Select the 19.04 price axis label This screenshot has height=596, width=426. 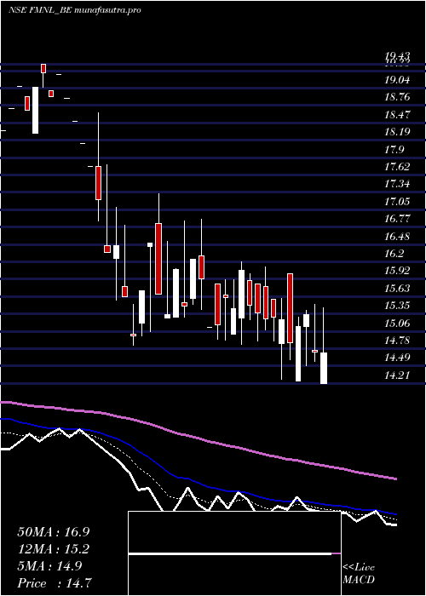(x=397, y=80)
